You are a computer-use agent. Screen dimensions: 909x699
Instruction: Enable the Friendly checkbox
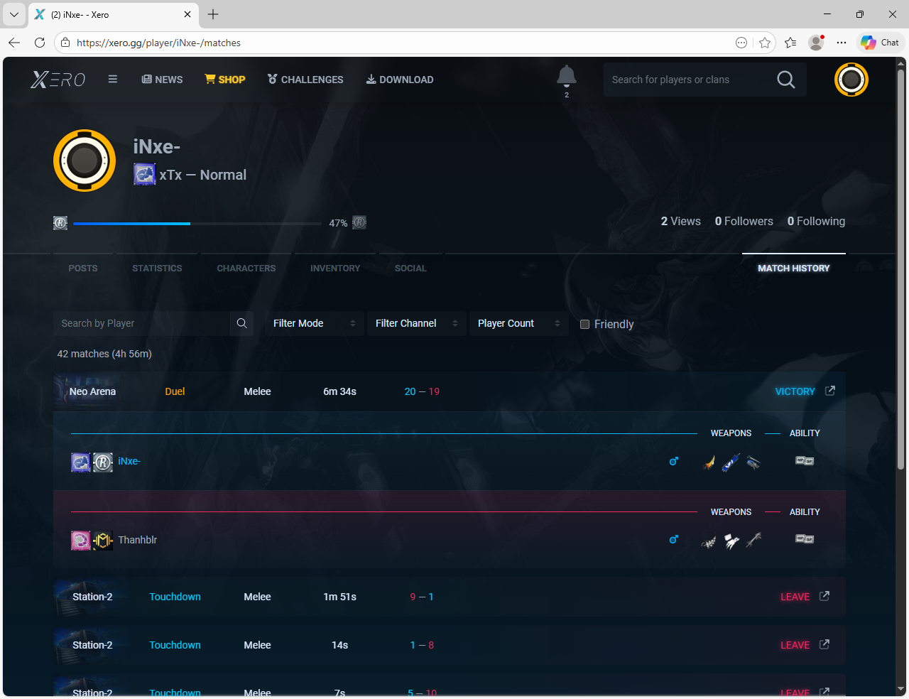point(584,325)
